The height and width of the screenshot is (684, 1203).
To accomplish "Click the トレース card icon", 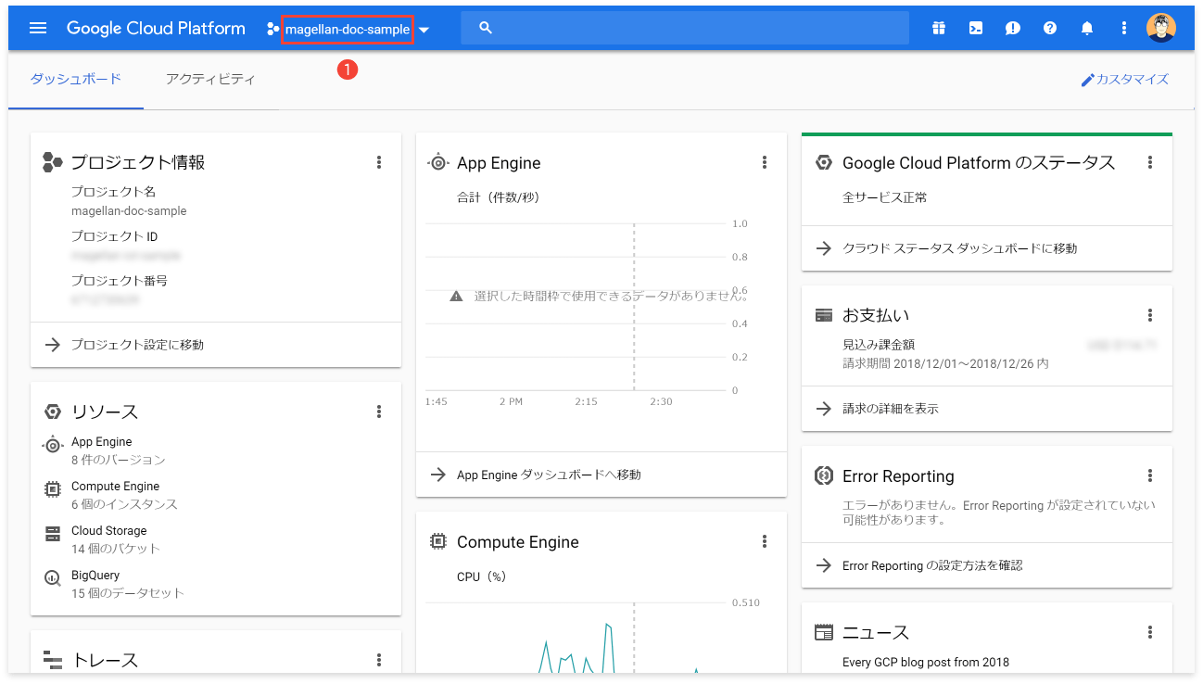I will pyautogui.click(x=53, y=660).
